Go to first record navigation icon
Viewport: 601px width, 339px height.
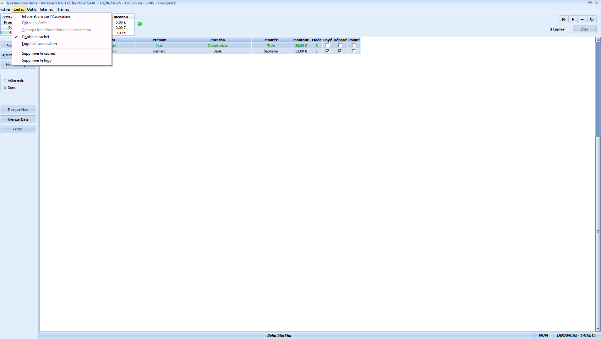[x=563, y=19]
